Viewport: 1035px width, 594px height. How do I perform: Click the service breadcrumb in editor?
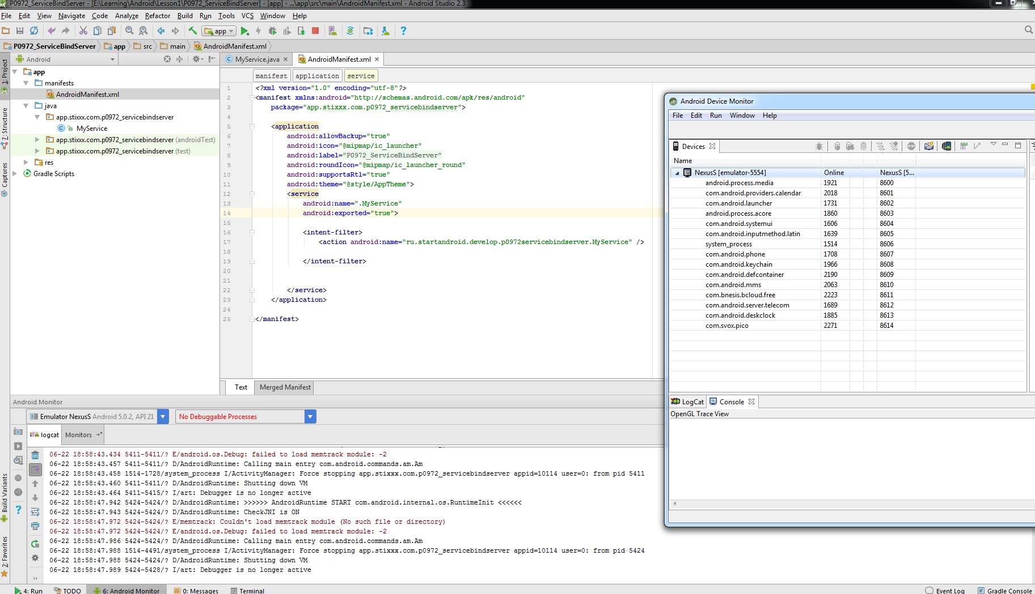(361, 76)
